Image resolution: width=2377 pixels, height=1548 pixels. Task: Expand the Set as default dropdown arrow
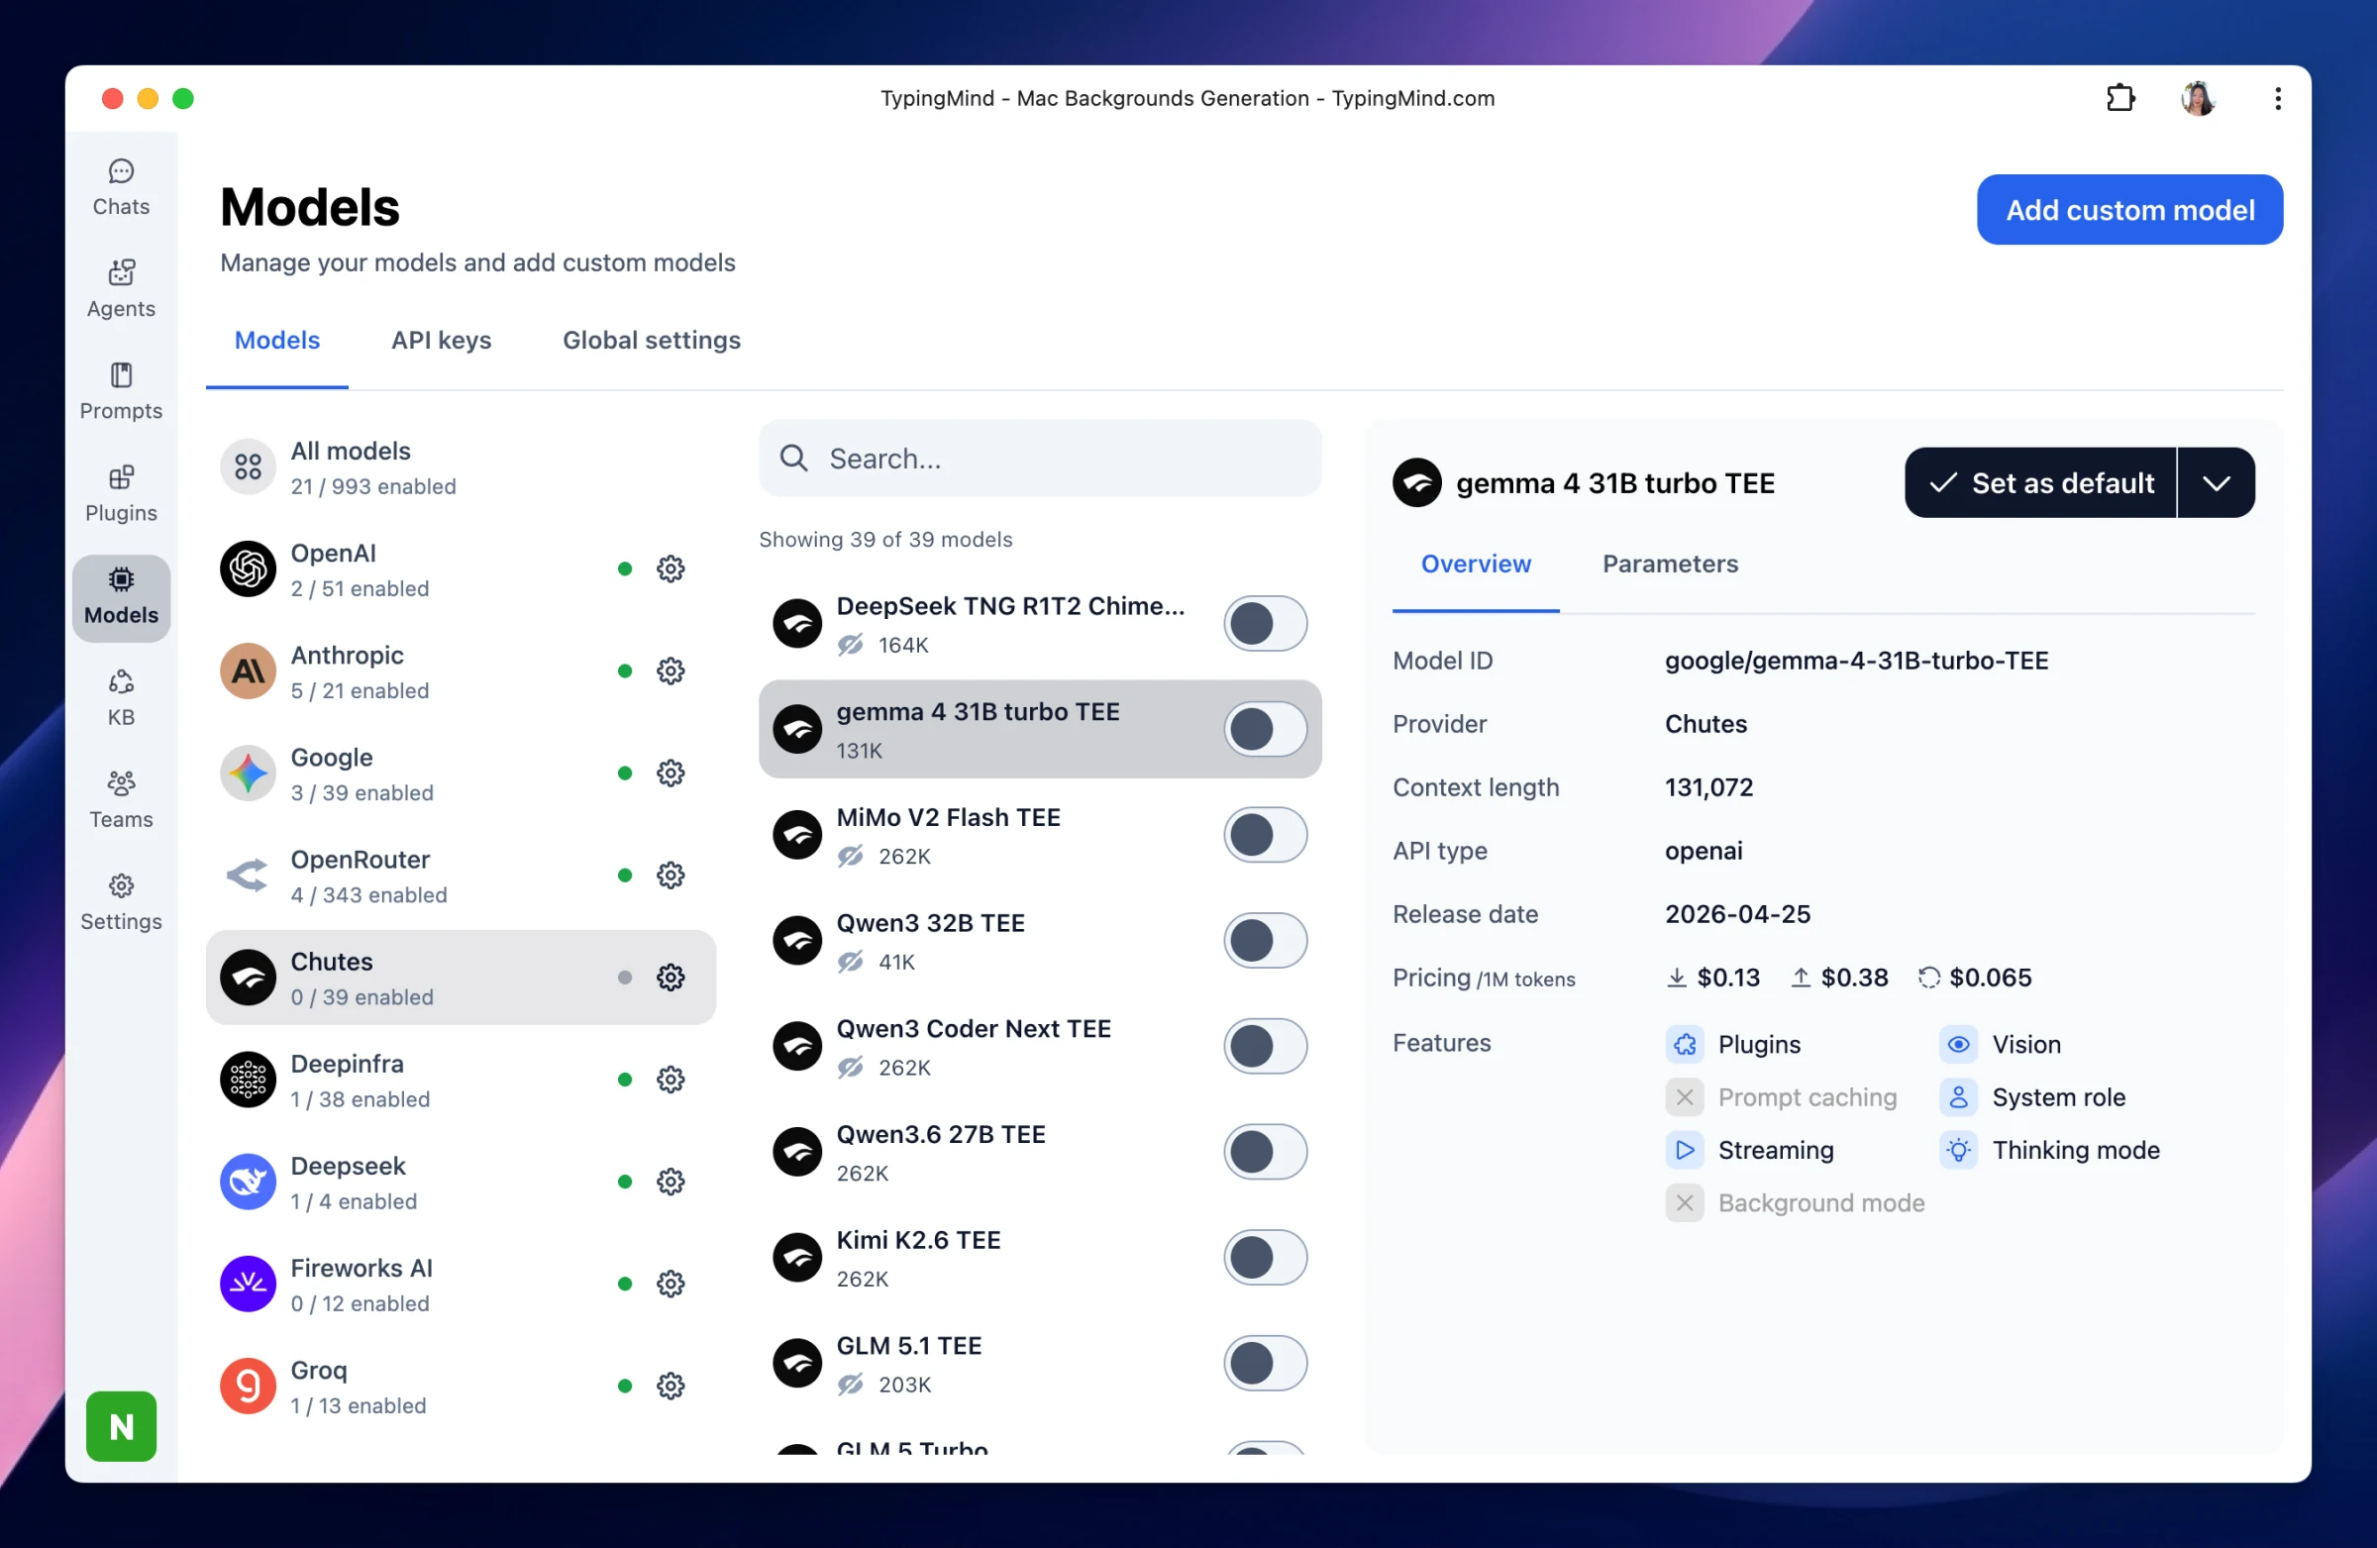(x=2217, y=483)
